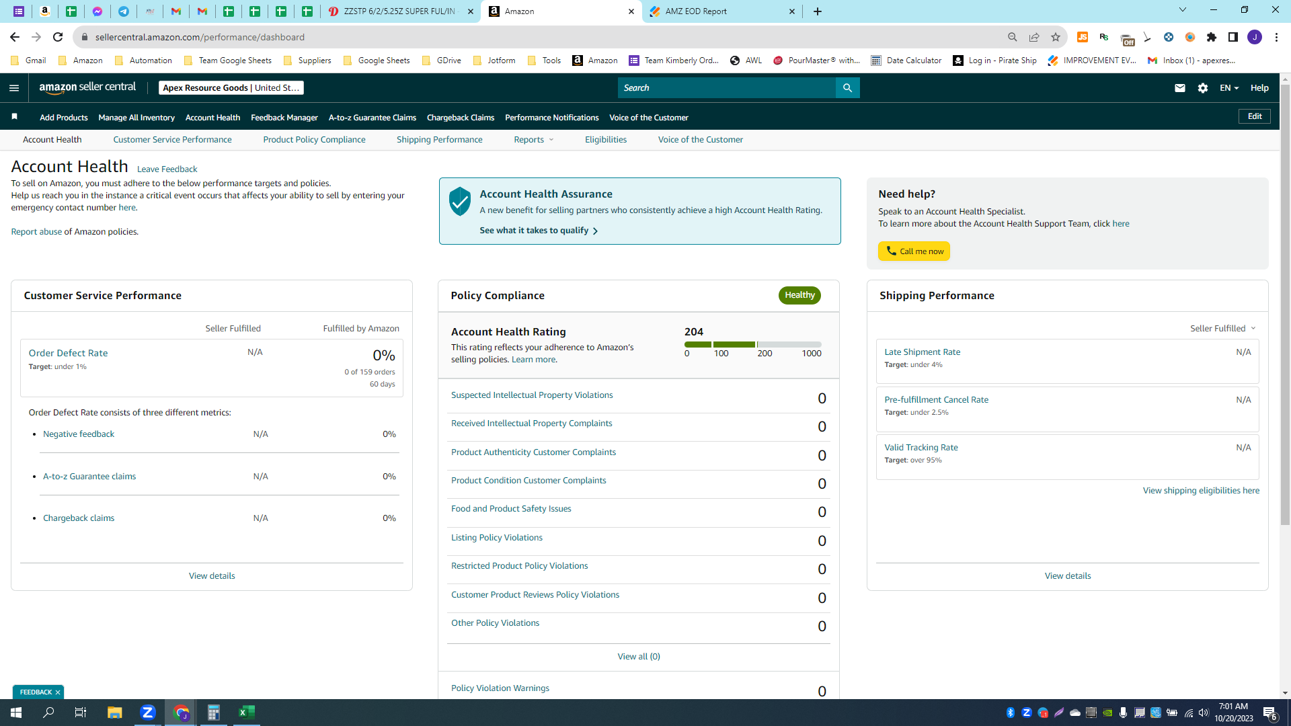The width and height of the screenshot is (1291, 726).
Task: Switch to the Product Policy Compliance tab
Action: pyautogui.click(x=314, y=140)
